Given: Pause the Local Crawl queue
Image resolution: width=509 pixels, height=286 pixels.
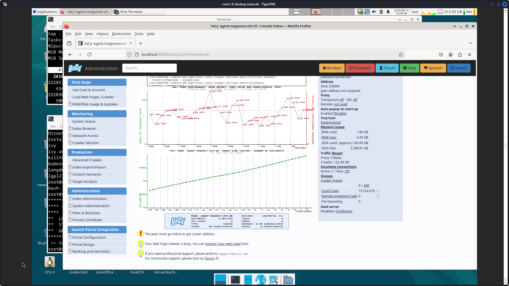Looking at the screenshot, I should click(x=378, y=191).
